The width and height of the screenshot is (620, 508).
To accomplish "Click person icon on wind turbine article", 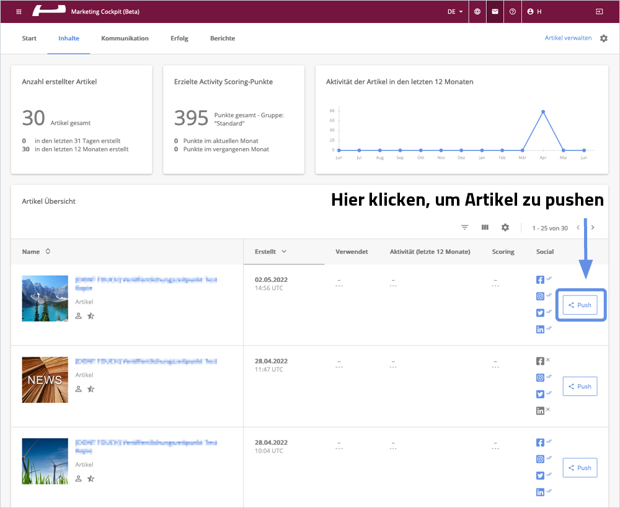I will [x=79, y=479].
